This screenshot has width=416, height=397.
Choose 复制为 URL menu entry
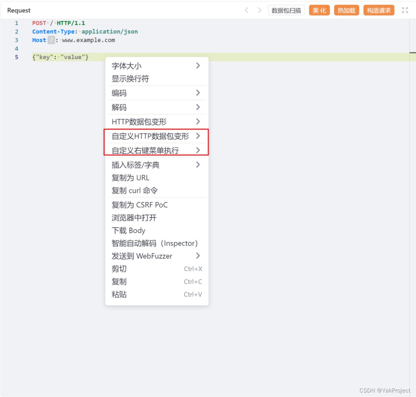pyautogui.click(x=157, y=178)
